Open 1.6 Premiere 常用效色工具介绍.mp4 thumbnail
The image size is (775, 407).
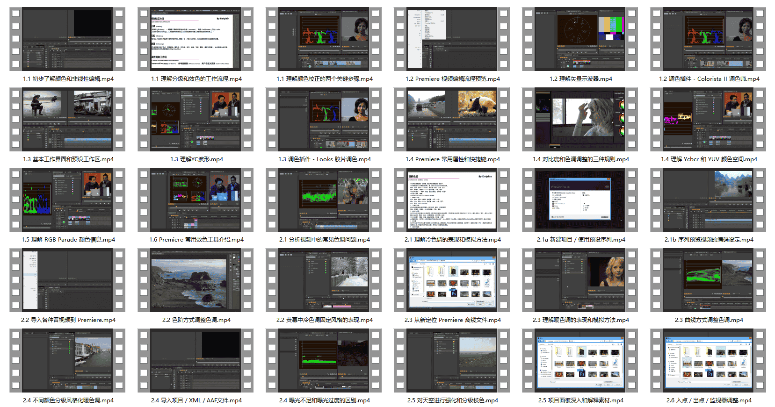click(196, 200)
